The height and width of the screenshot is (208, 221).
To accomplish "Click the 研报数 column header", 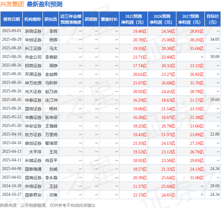I will click(x=91, y=19).
